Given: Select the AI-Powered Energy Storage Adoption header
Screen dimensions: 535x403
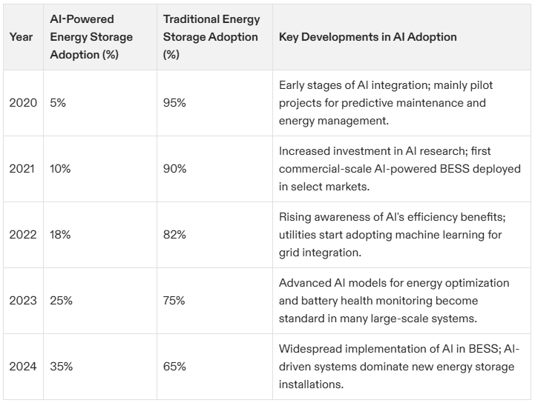Looking at the screenshot, I should point(92,37).
